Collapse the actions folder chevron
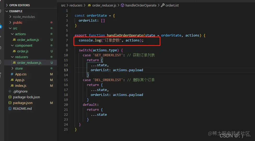255x141 pixels. click(12, 34)
